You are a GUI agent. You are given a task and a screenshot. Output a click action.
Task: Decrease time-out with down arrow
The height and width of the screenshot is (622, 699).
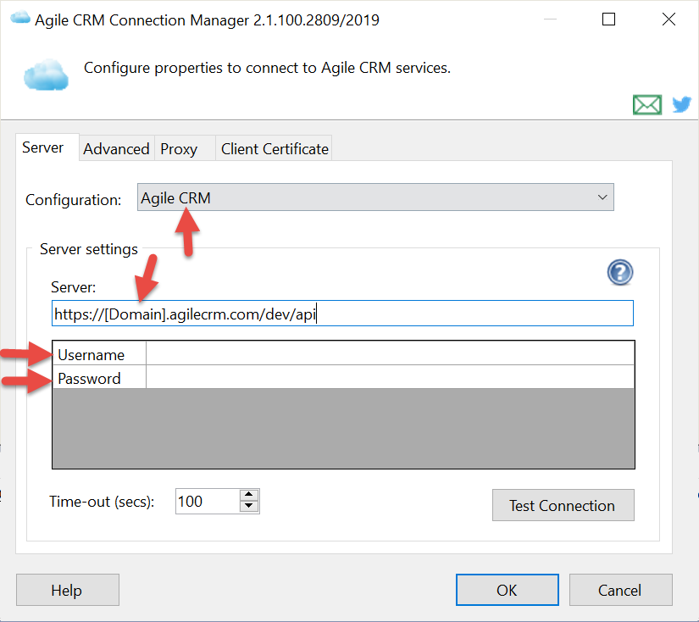tap(249, 507)
